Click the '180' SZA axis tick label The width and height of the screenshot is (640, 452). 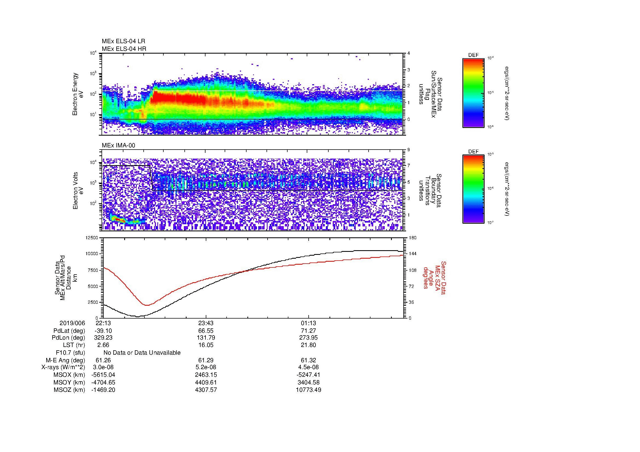[412, 238]
